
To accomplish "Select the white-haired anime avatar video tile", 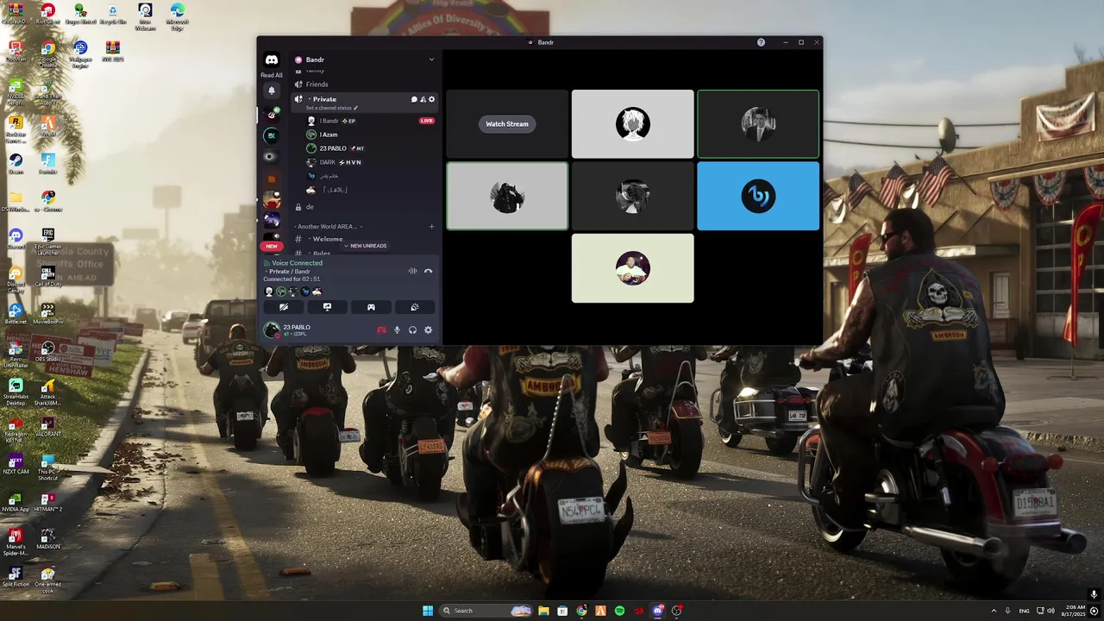I will 632,124.
